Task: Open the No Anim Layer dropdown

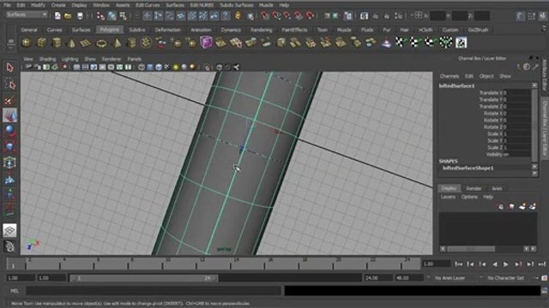Action: [x=449, y=278]
